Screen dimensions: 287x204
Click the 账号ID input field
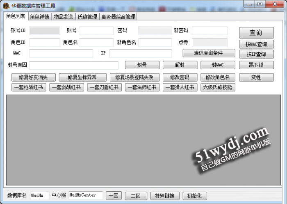click(44, 31)
